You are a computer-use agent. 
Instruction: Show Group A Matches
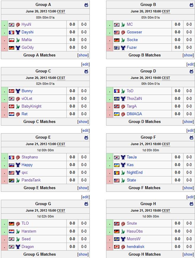(83, 55)
